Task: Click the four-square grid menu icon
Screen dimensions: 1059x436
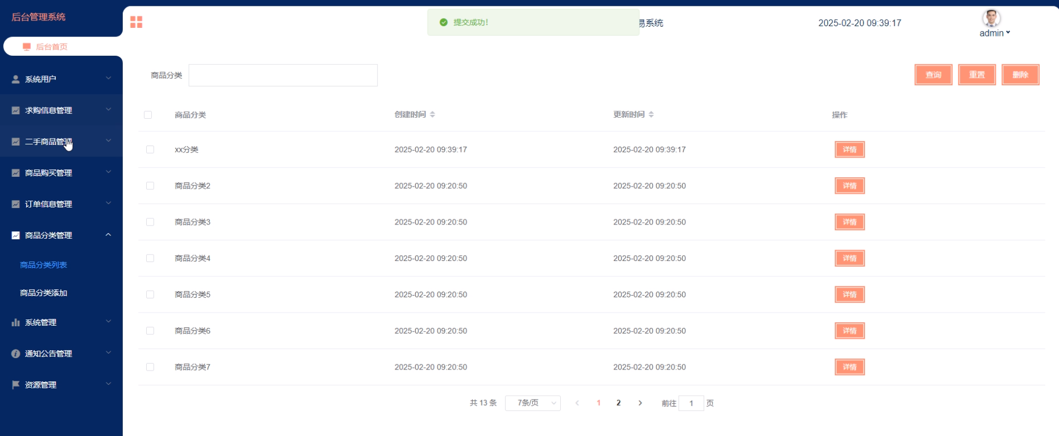Action: click(x=136, y=22)
